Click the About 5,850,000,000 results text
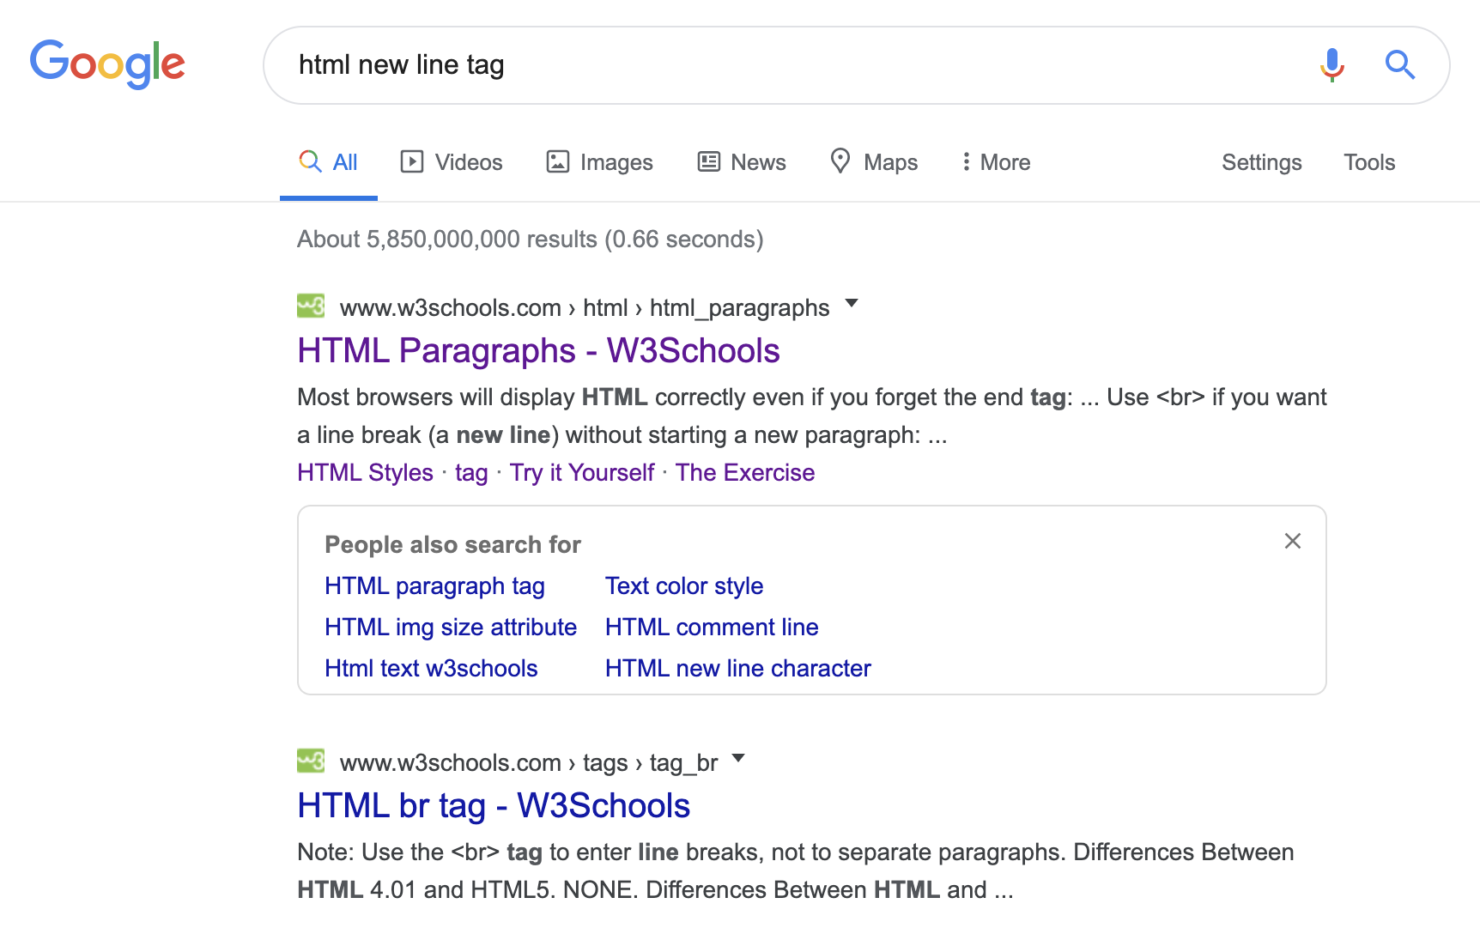Viewport: 1480px width, 934px height. (530, 240)
